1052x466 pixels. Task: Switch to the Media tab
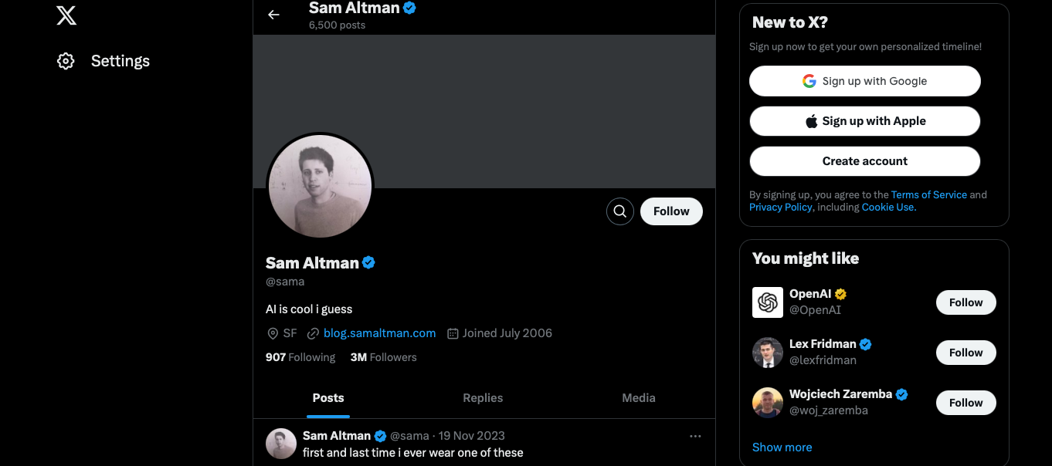pyautogui.click(x=638, y=397)
